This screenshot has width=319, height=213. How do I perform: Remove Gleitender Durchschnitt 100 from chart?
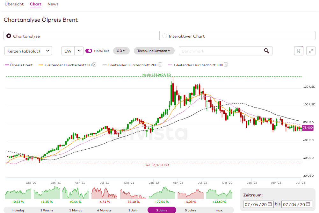tap(226, 65)
